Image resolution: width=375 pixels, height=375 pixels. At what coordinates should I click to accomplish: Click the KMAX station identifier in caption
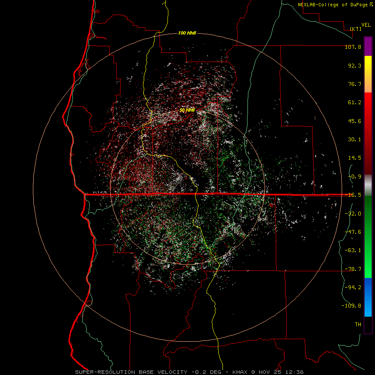pyautogui.click(x=240, y=372)
